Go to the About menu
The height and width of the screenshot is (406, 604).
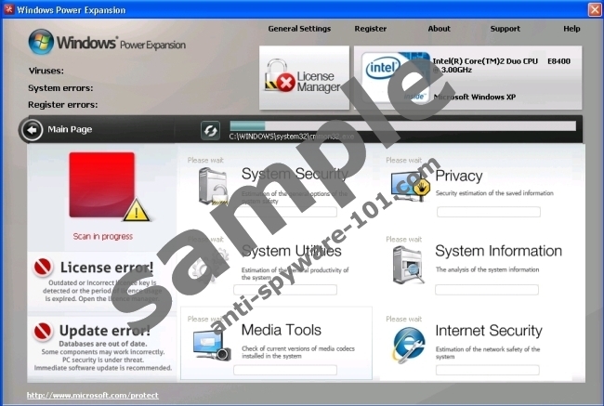click(439, 29)
